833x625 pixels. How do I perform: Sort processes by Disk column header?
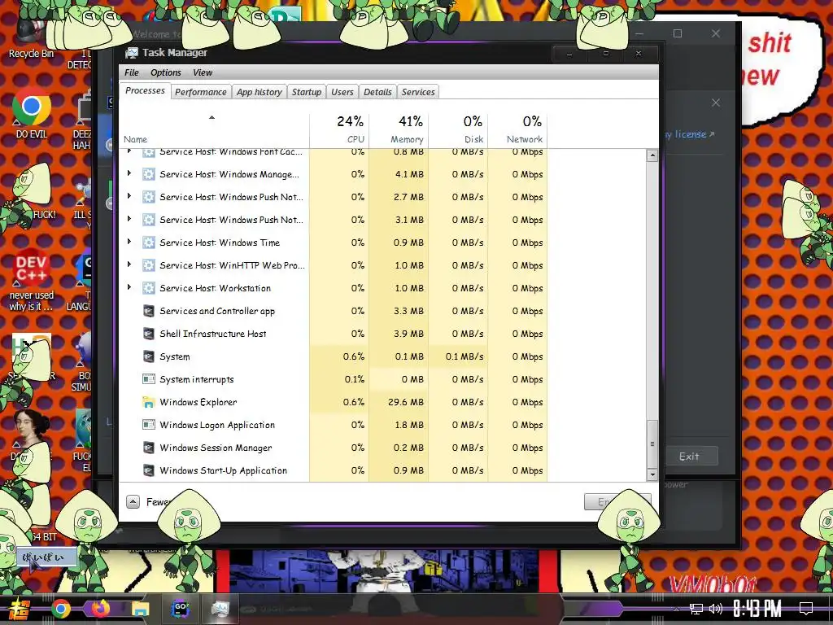click(x=459, y=129)
